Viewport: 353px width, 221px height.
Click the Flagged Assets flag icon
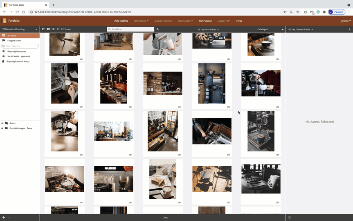point(4,41)
